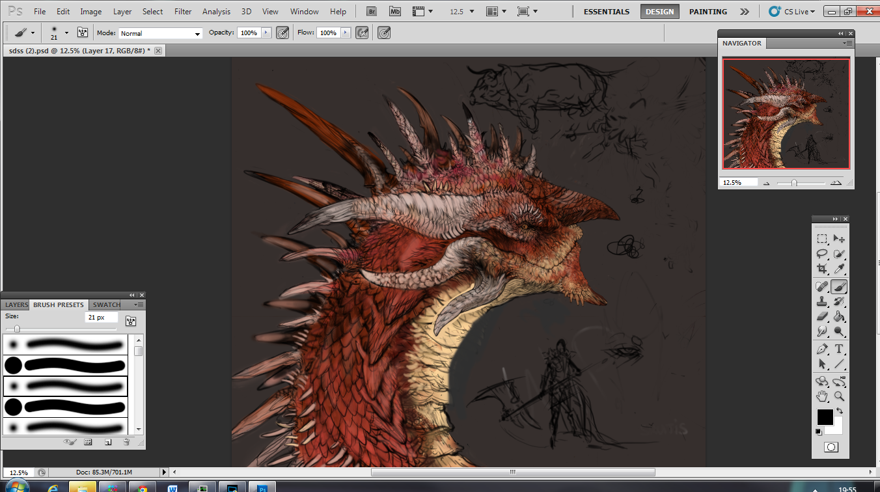Choose the Eraser tool

822,317
